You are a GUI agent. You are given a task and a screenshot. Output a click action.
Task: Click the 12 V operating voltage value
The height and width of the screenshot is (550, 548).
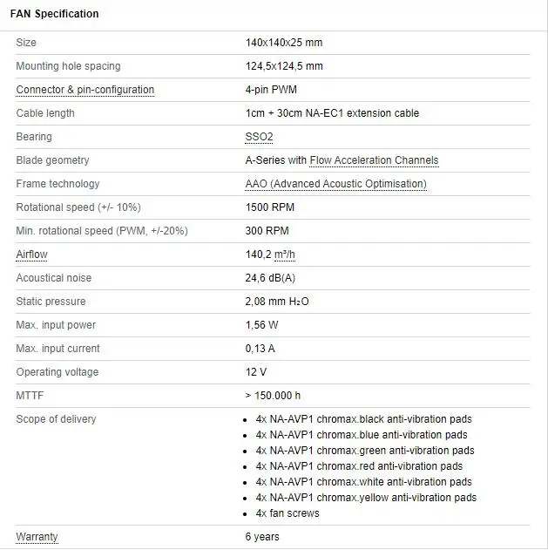[x=256, y=372]
